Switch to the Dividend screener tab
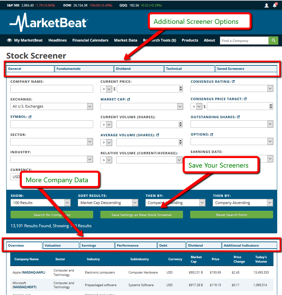The height and width of the screenshot is (295, 282). tap(139, 69)
